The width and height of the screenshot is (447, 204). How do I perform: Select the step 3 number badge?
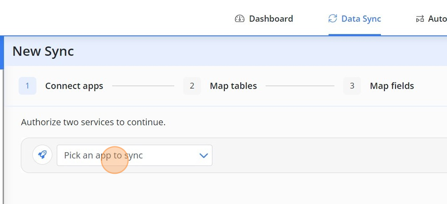[x=352, y=86]
